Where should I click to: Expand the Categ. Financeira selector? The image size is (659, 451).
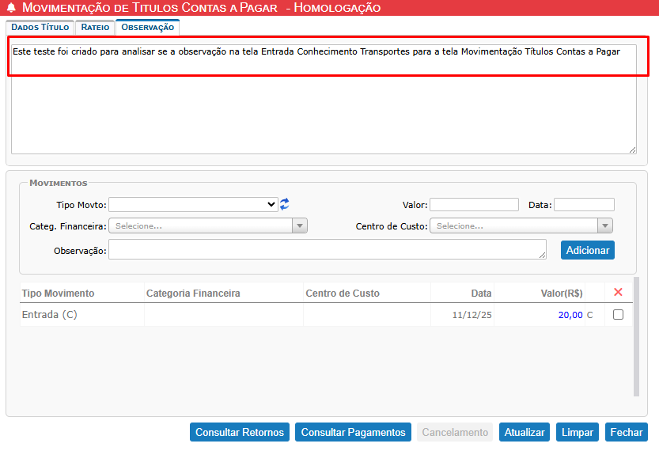coord(208,225)
